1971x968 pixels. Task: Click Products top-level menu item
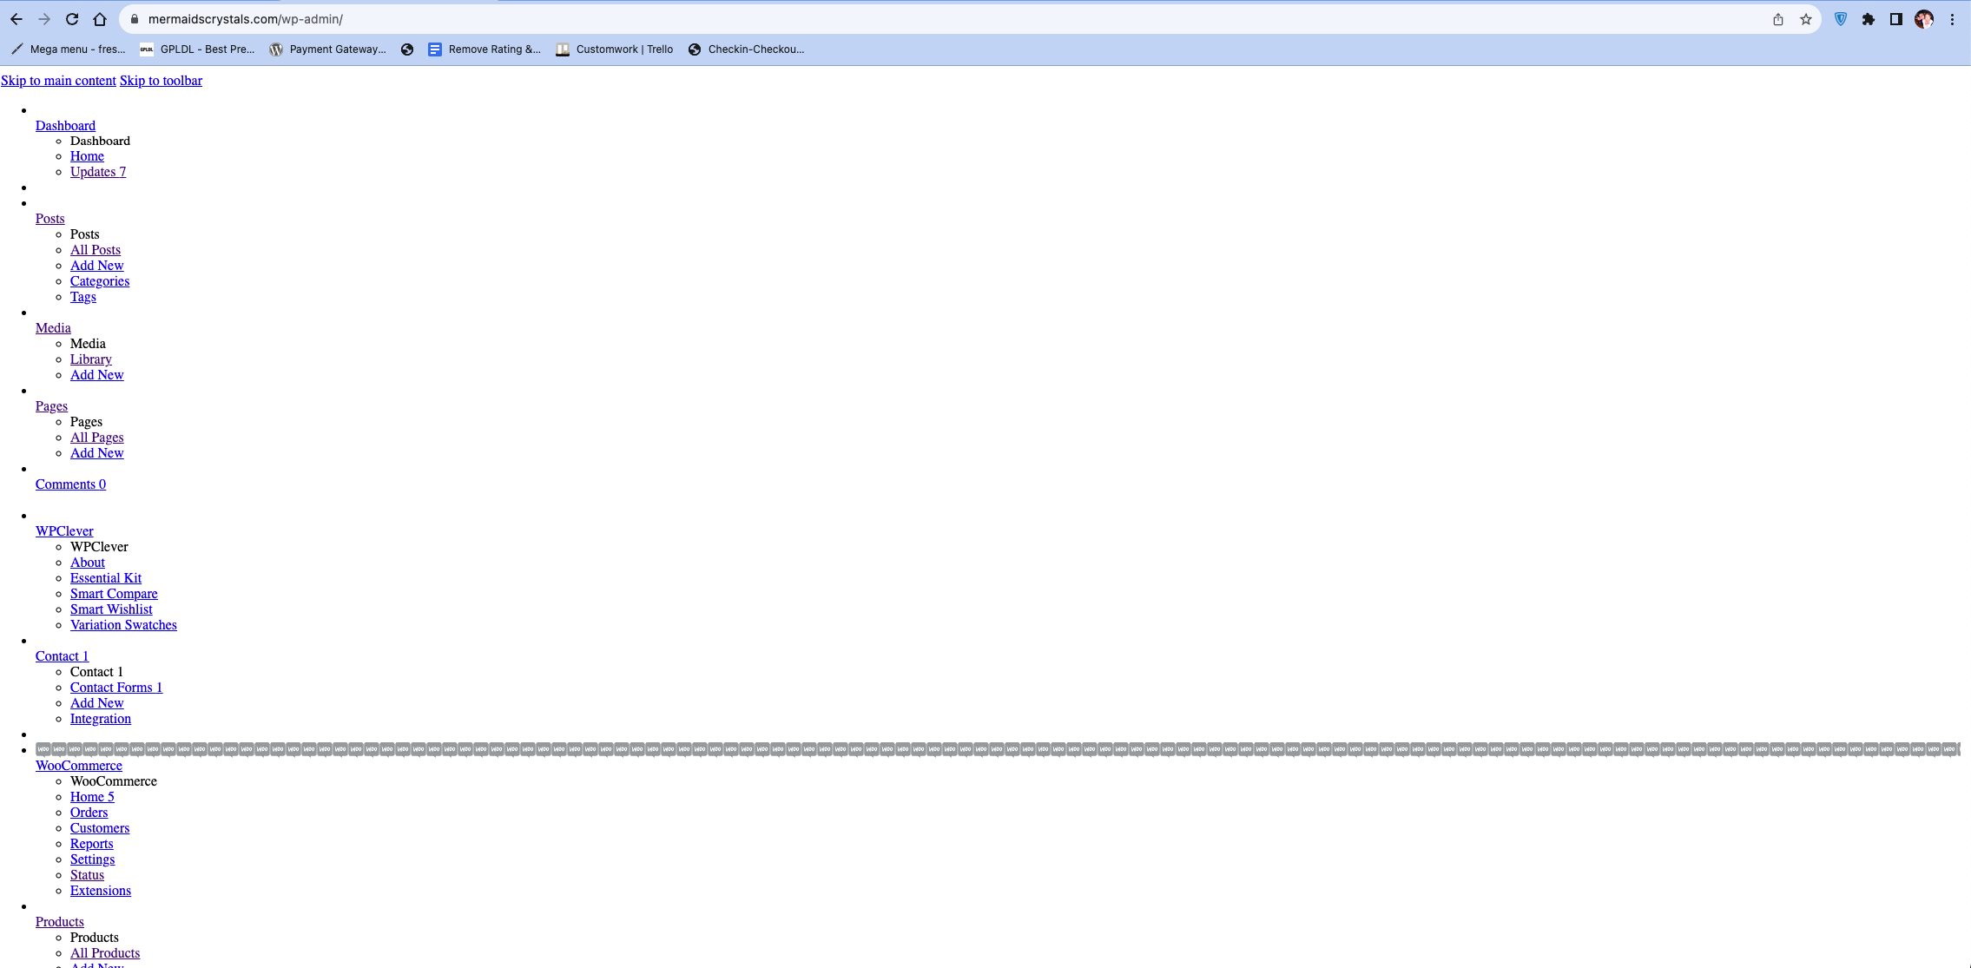coord(59,921)
